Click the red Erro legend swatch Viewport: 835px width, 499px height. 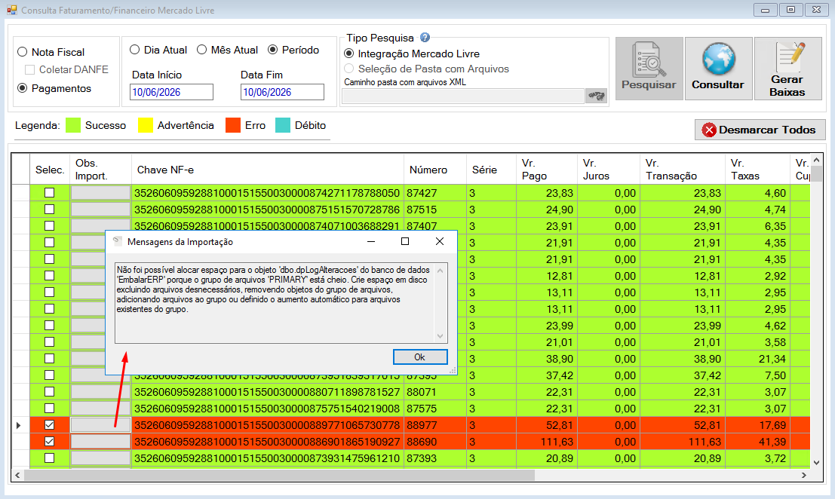[x=233, y=125]
